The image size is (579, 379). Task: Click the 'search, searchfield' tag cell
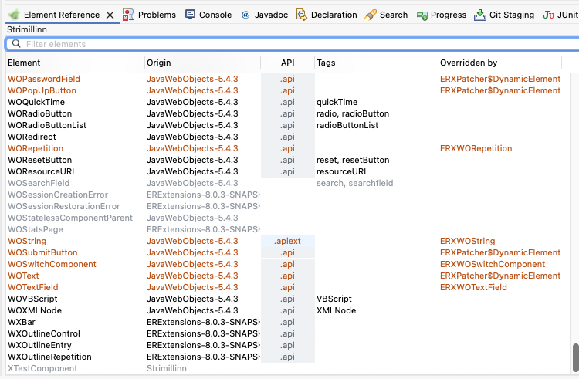[354, 183]
